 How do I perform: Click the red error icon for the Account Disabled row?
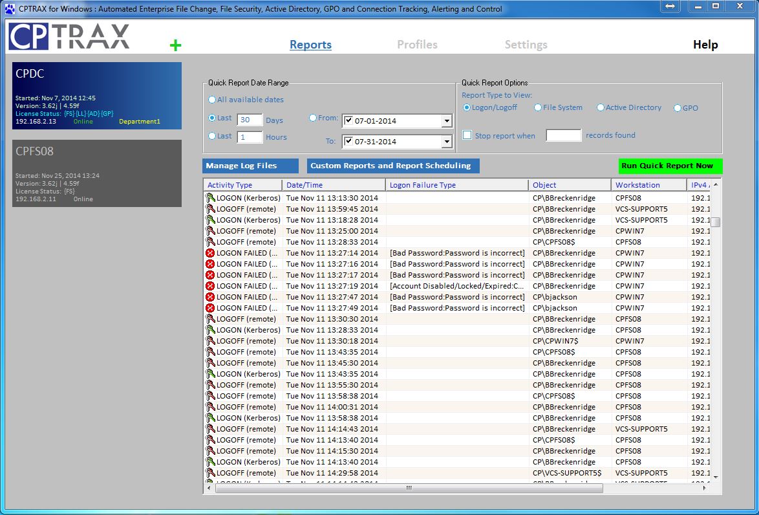coord(210,286)
